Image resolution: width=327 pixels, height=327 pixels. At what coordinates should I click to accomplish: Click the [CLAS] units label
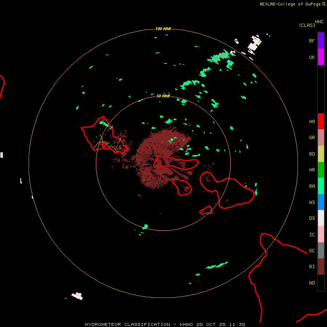click(307, 25)
